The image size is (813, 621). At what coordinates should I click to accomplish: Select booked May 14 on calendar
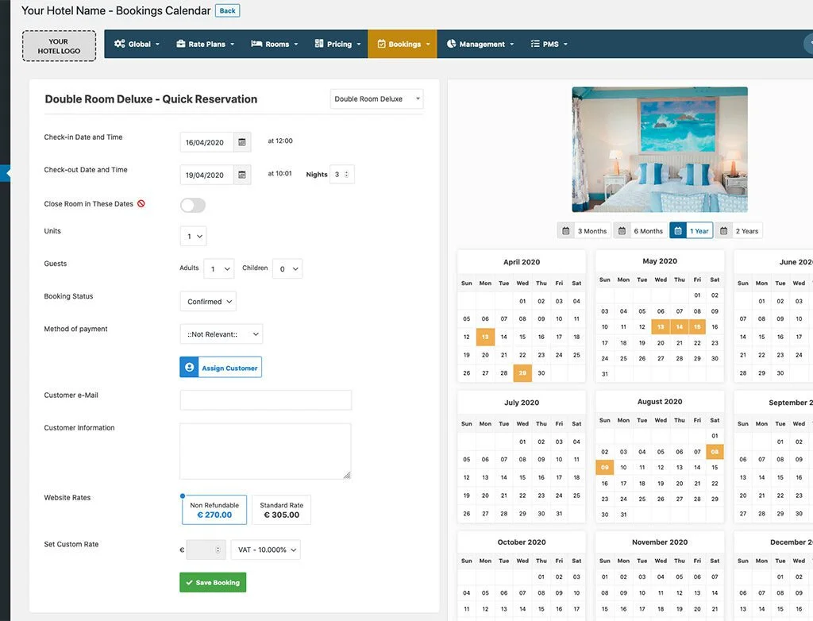[680, 327]
